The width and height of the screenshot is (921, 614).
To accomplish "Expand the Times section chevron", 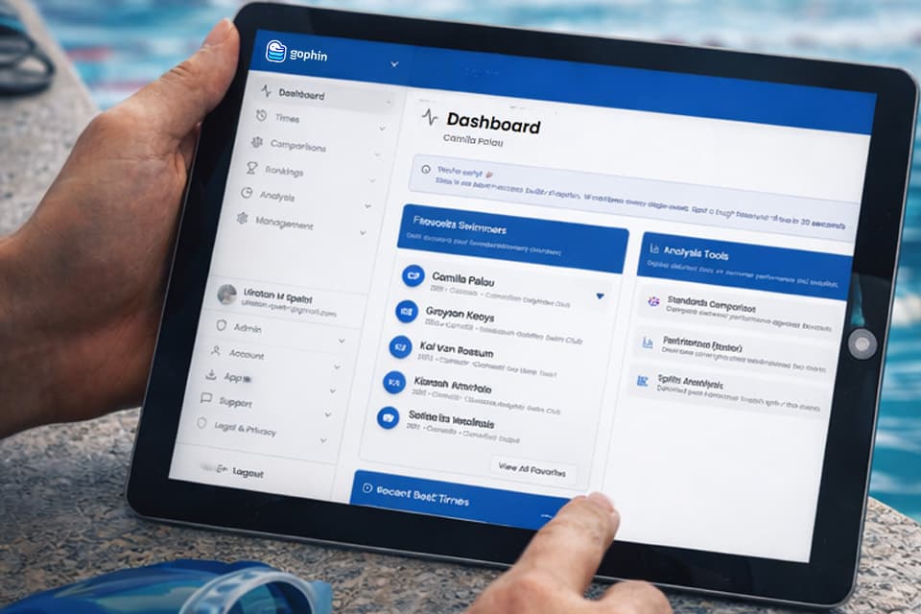I will click(x=384, y=128).
